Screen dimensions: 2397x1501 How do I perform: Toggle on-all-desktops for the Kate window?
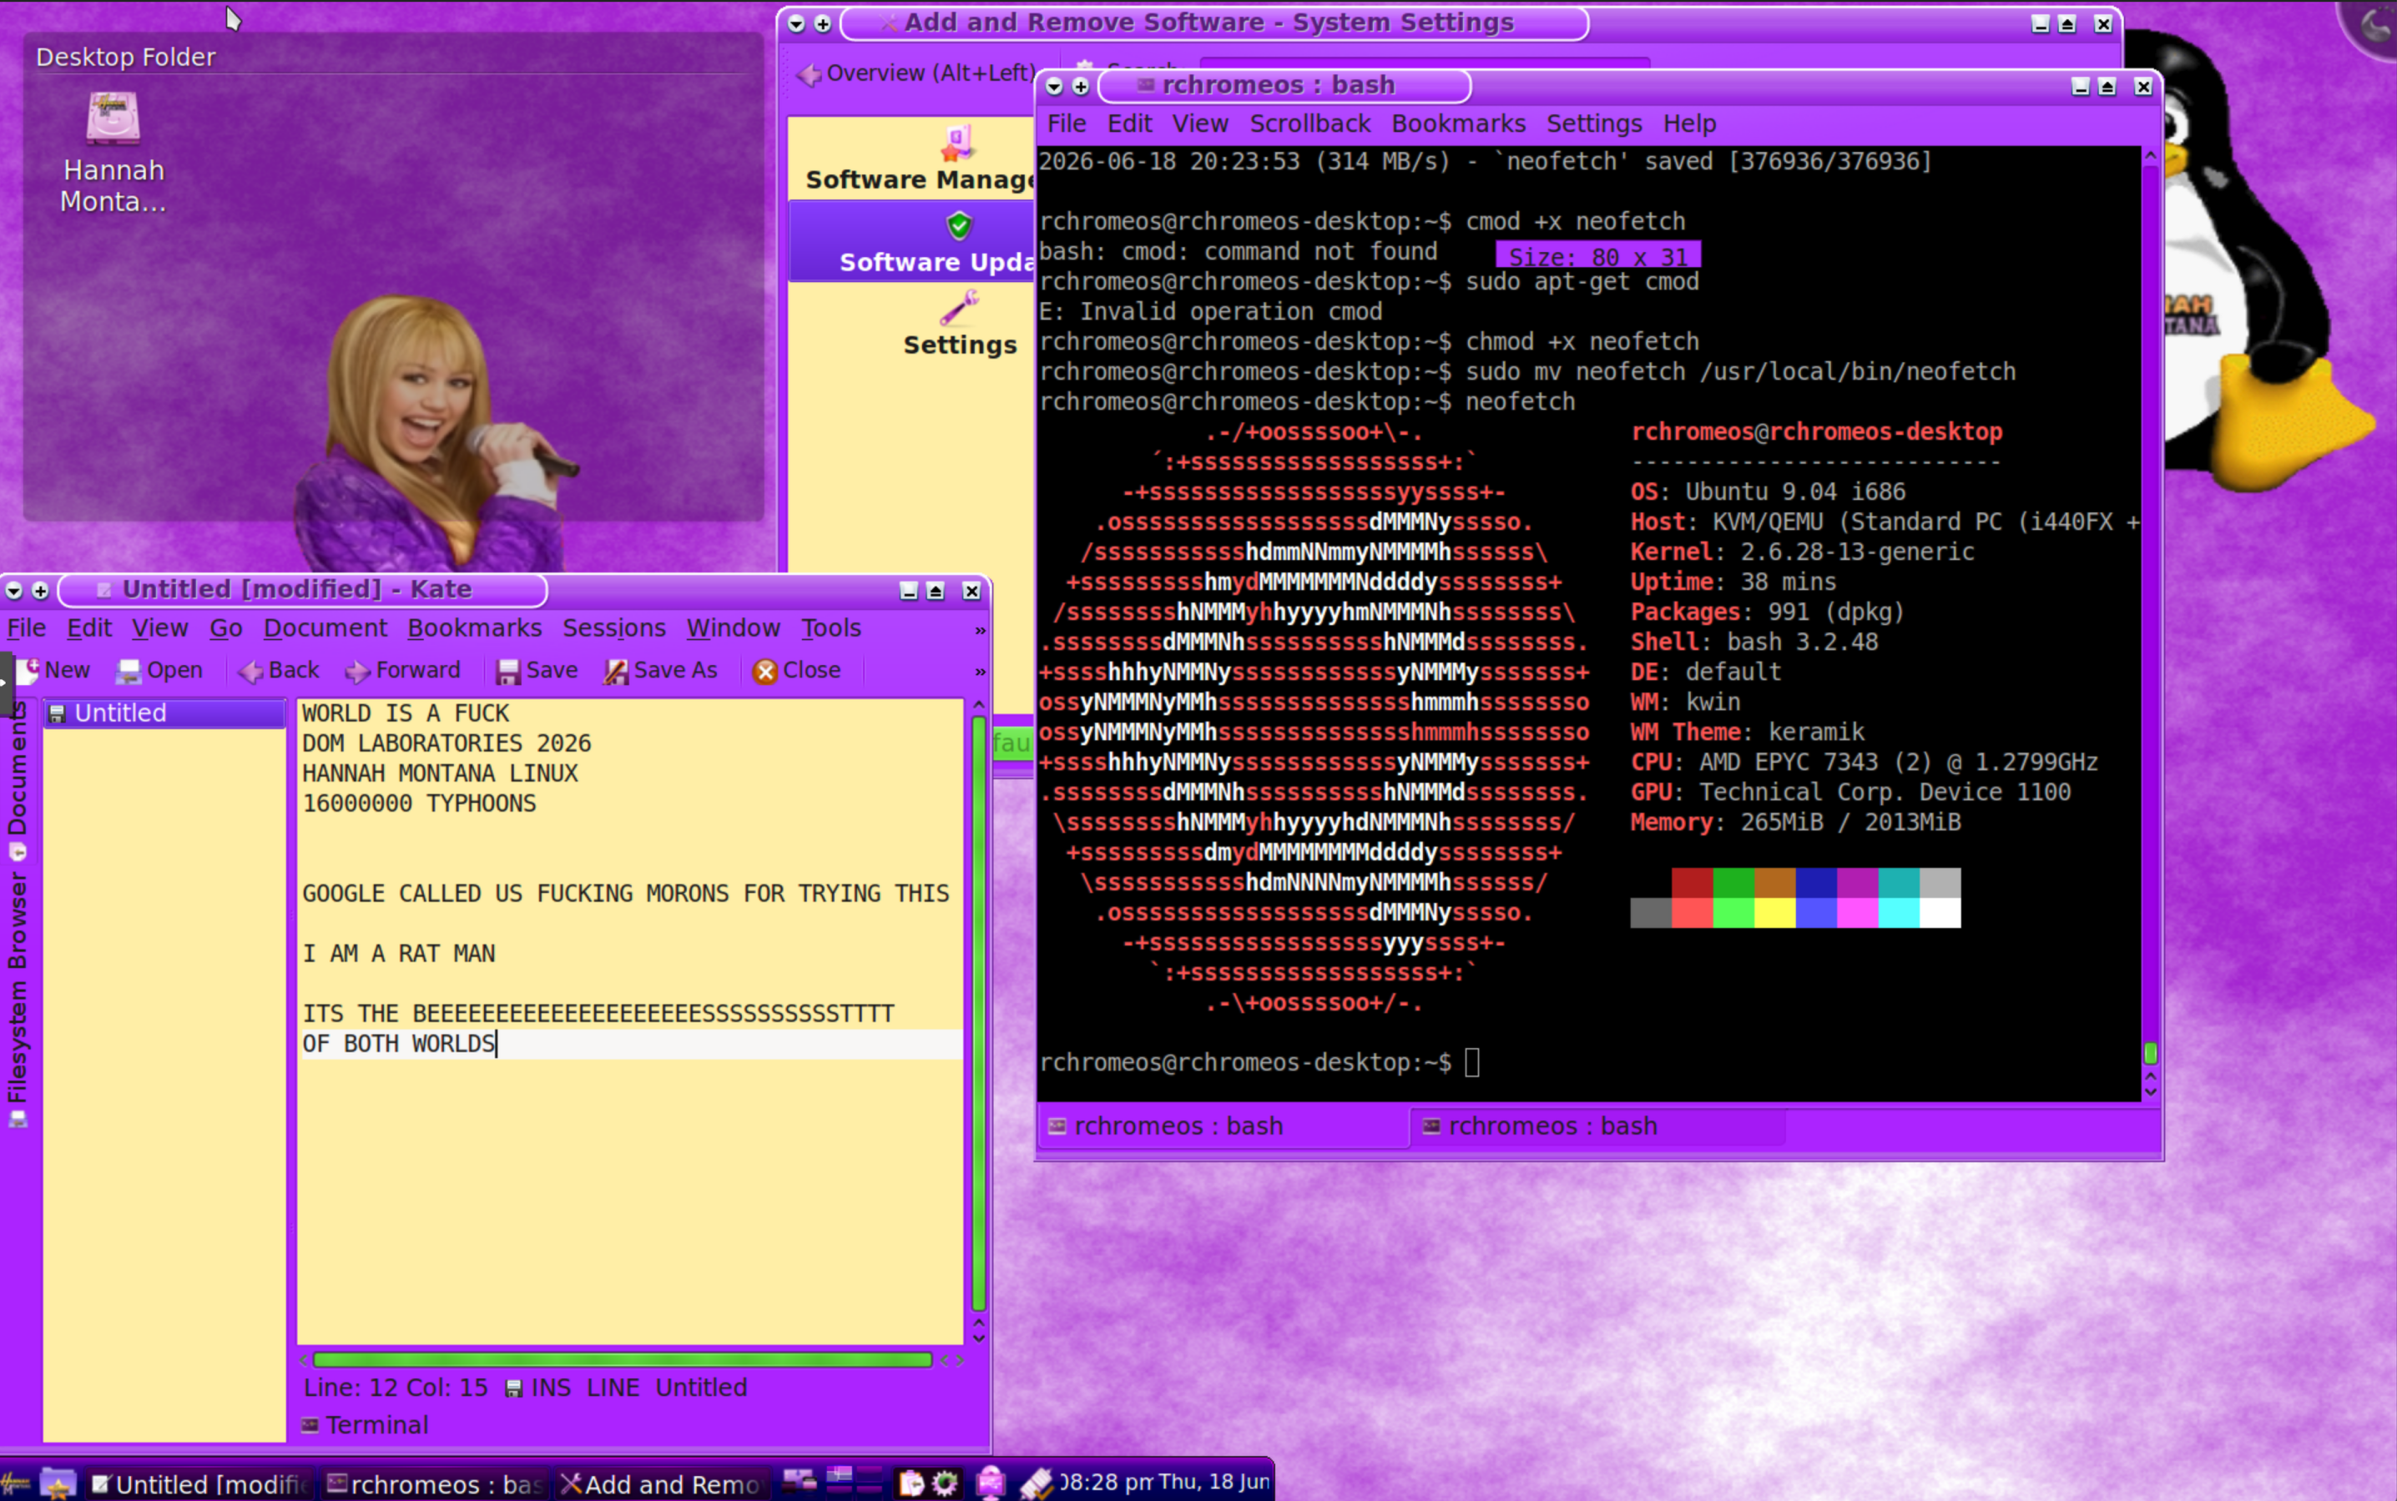click(41, 591)
